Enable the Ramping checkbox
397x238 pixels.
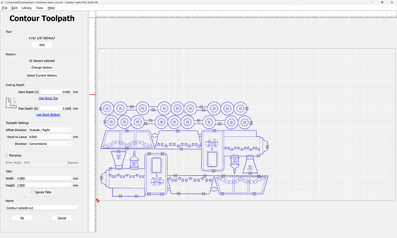(7, 155)
